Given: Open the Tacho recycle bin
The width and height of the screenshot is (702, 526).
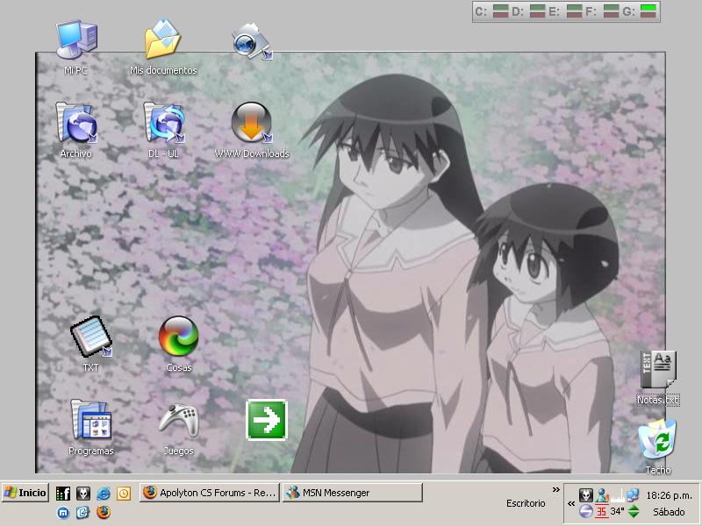Looking at the screenshot, I should tap(658, 440).
